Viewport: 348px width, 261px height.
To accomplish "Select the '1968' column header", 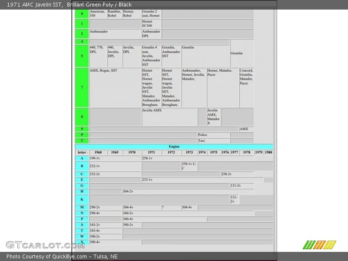I will (x=98, y=153).
